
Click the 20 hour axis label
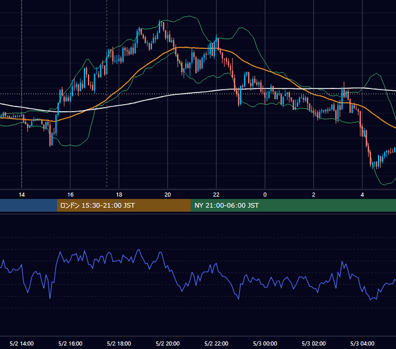click(168, 195)
